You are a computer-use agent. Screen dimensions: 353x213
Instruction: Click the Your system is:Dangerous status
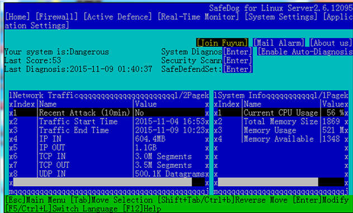click(57, 52)
